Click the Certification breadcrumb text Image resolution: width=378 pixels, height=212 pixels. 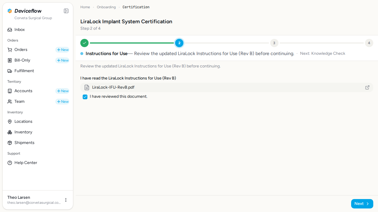coord(136,7)
